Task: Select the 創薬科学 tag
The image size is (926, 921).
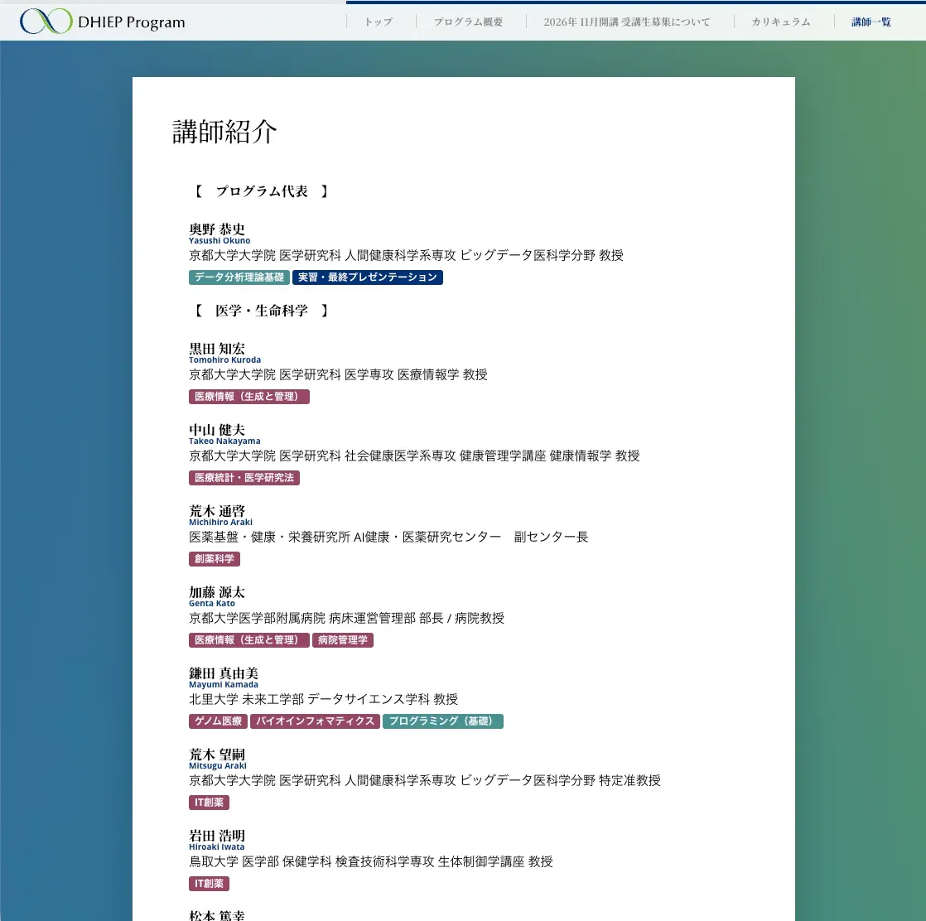Action: [215, 559]
